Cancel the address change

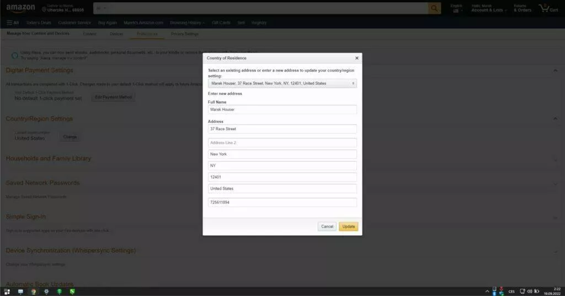327,227
